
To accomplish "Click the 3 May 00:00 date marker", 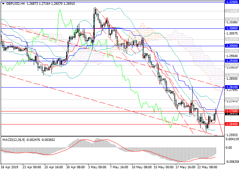I will click(x=97, y=168).
